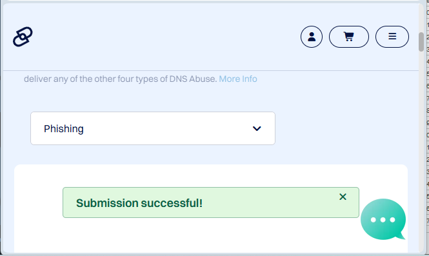Click the DNS Abuse description text
This screenshot has width=429, height=256.
click(121, 79)
